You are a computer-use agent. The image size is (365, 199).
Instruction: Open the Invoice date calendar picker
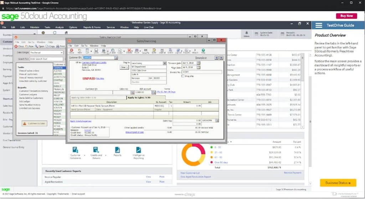pyautogui.click(x=198, y=63)
